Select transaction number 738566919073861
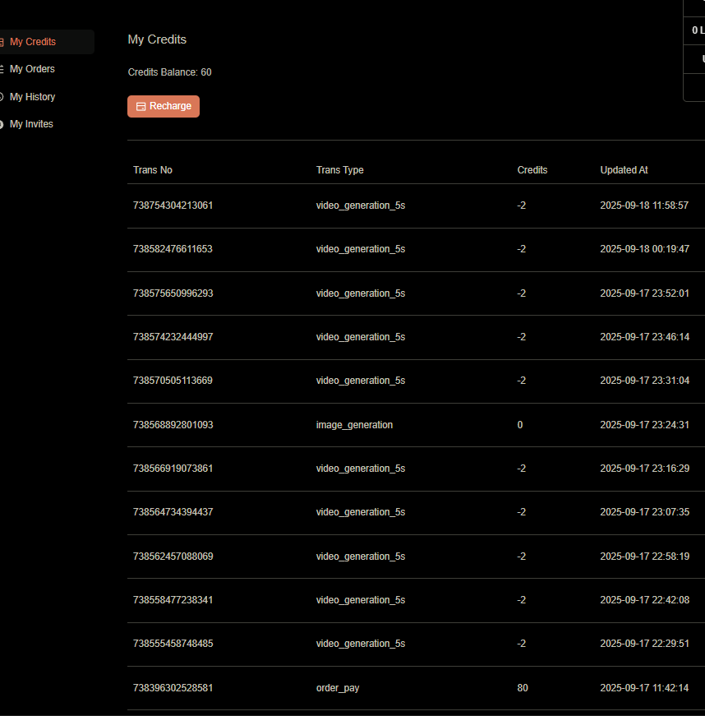 coord(173,469)
